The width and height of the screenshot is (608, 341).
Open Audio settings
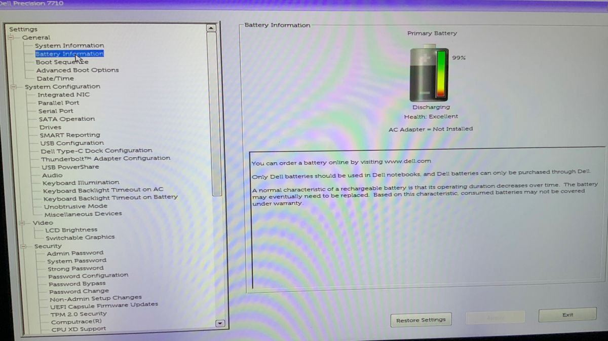[x=53, y=175]
